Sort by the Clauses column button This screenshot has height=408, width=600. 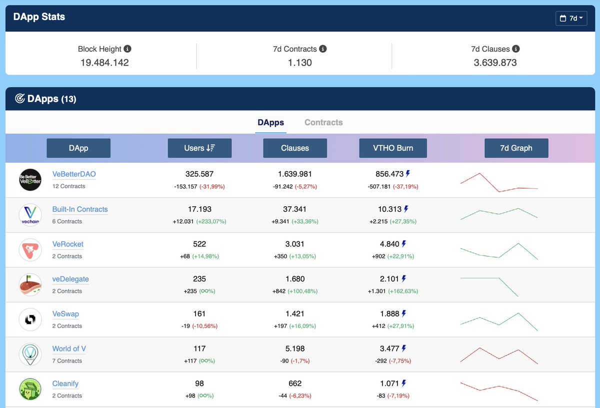[295, 148]
